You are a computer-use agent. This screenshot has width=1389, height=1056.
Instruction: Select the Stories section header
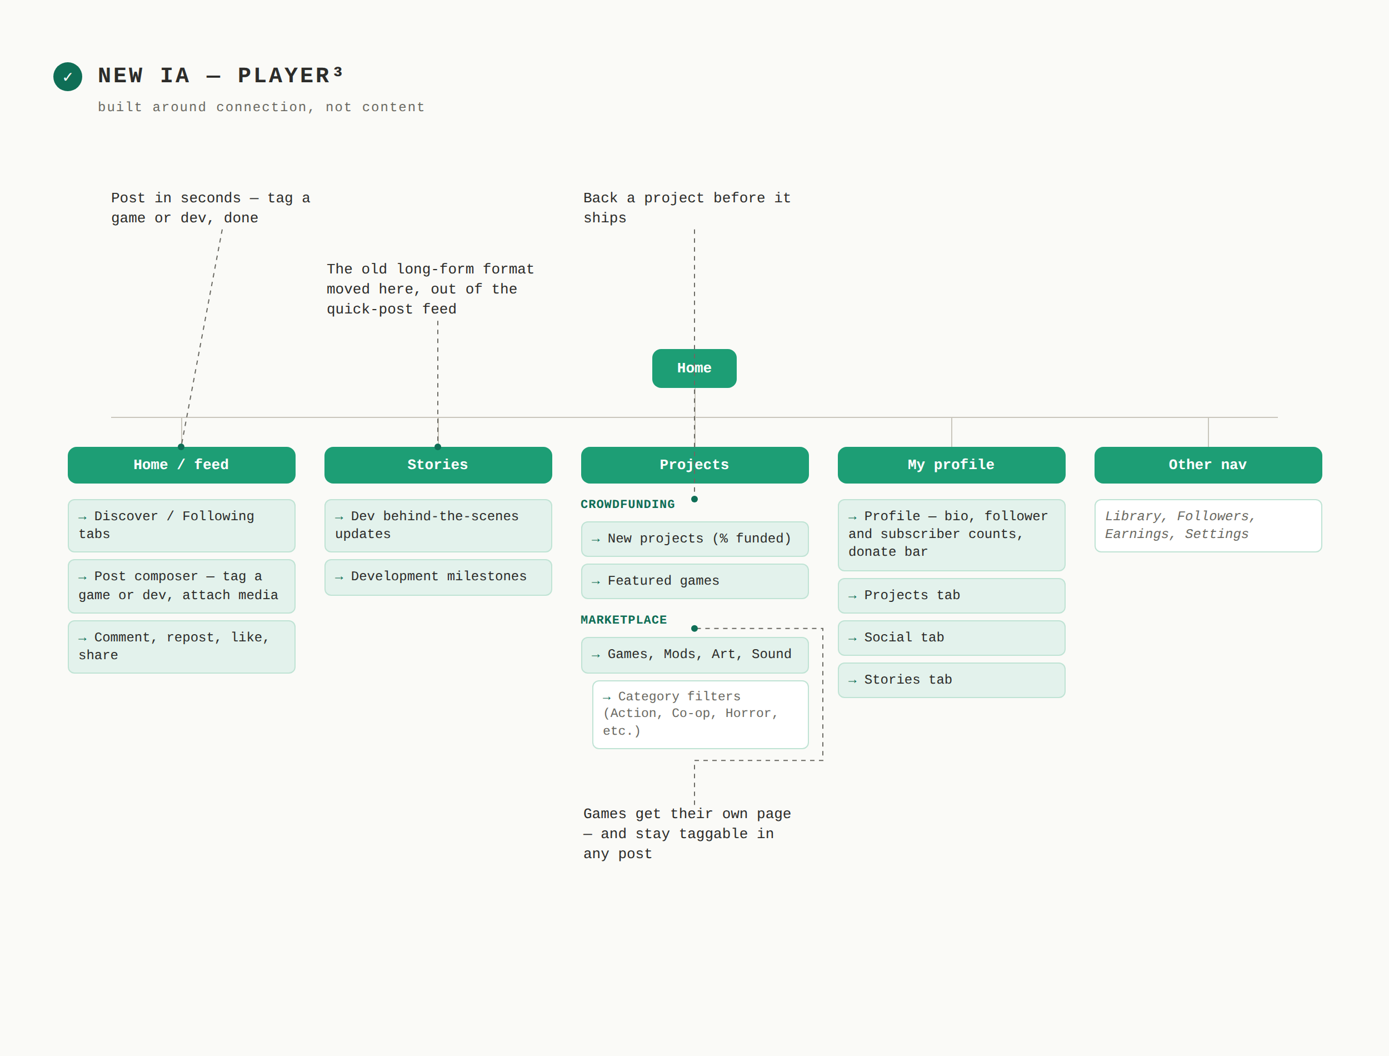438,465
